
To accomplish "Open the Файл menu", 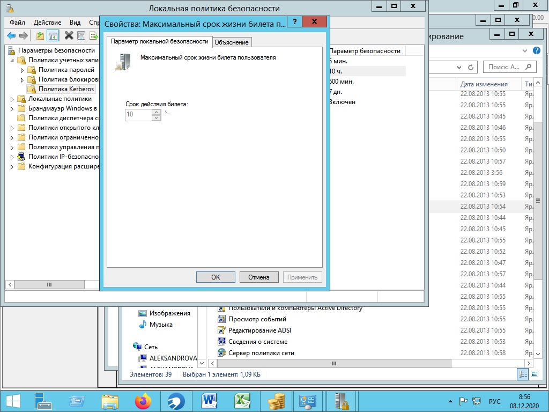I will [17, 23].
